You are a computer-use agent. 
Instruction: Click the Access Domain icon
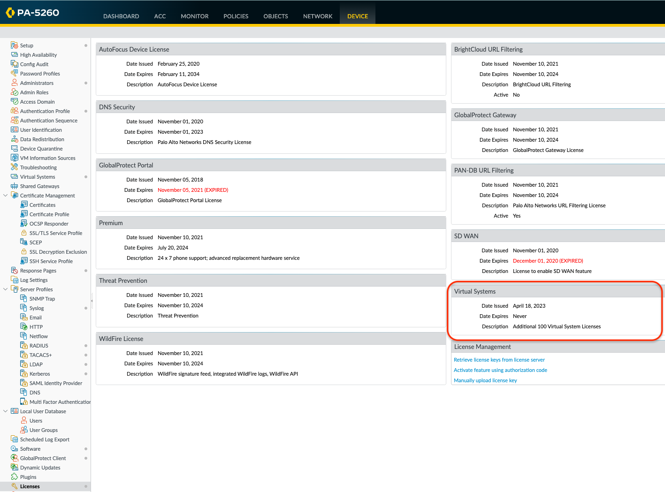point(15,102)
